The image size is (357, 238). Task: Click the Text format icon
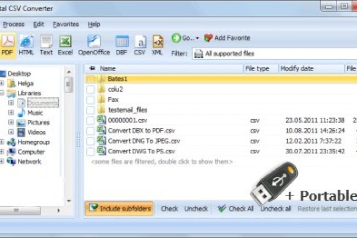(46, 44)
